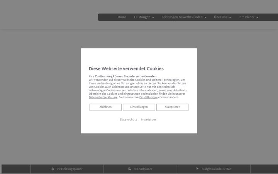Expand the Leistungen Gewerbekunden chevron
The width and height of the screenshot is (278, 174).
point(205,17)
